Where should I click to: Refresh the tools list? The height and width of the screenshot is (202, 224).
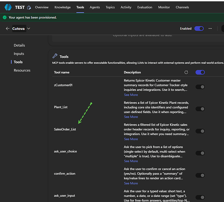click(186, 72)
